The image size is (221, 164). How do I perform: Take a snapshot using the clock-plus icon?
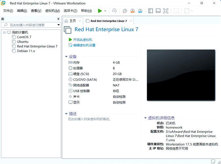click(125, 11)
